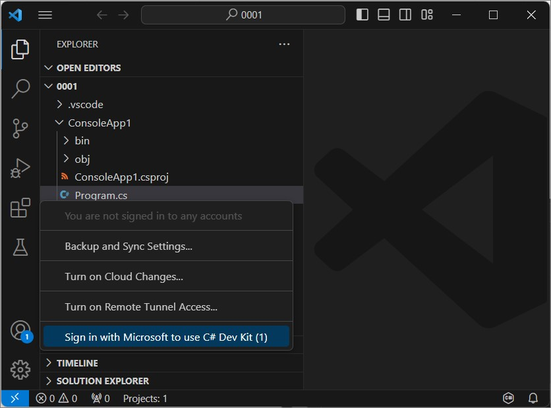Open the Source Control view

point(20,129)
